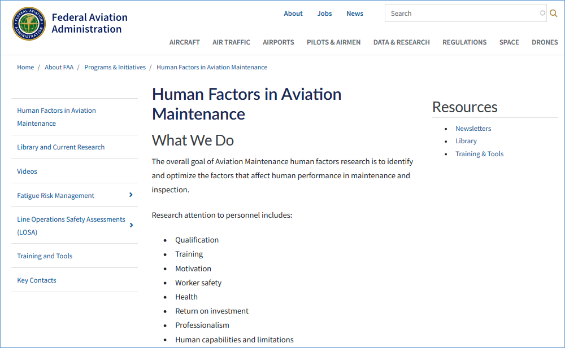
Task: Open the AIRCRAFT navigation section
Action: pyautogui.click(x=184, y=42)
